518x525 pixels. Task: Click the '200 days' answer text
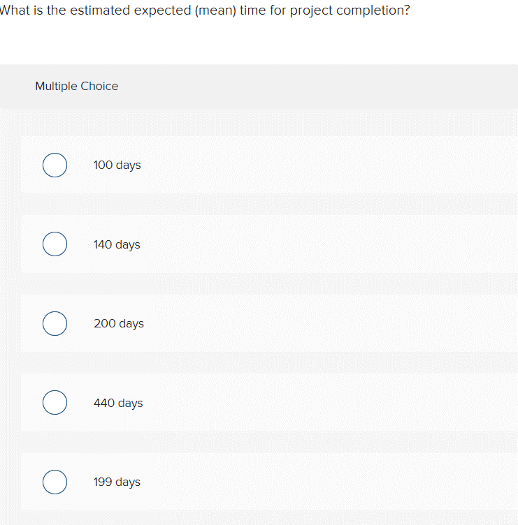click(119, 324)
